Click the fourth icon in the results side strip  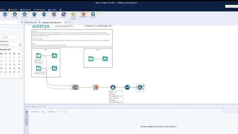point(27,124)
